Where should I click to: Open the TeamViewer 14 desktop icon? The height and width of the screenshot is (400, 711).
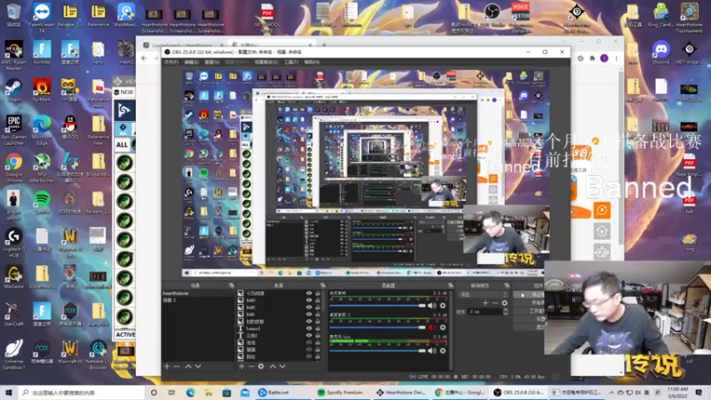[x=42, y=17]
